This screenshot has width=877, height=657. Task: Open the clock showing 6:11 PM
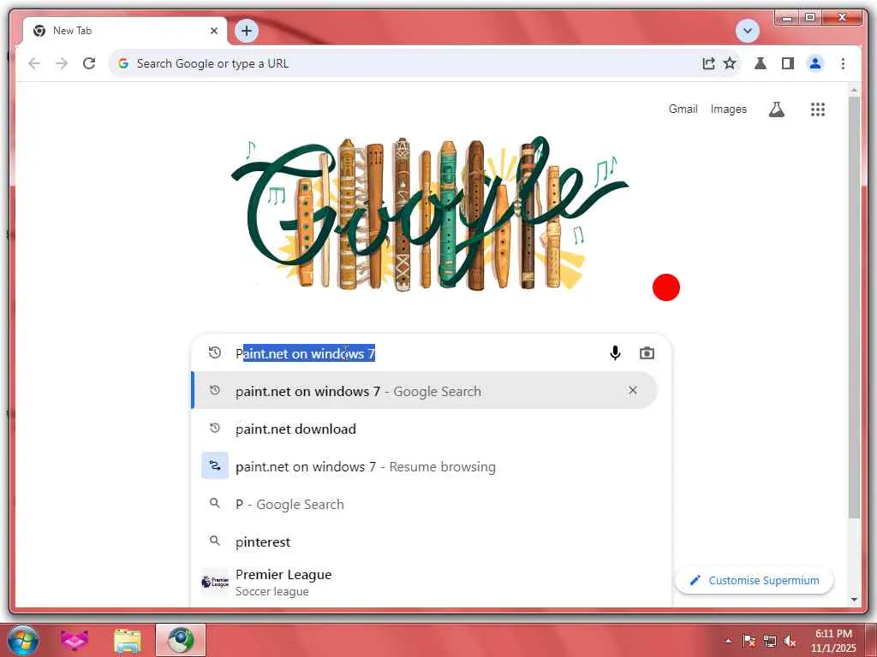point(833,641)
